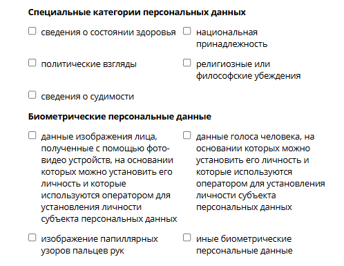This screenshot has height=266, width=344.
Task: Click the face image data description text
Action: point(109,178)
